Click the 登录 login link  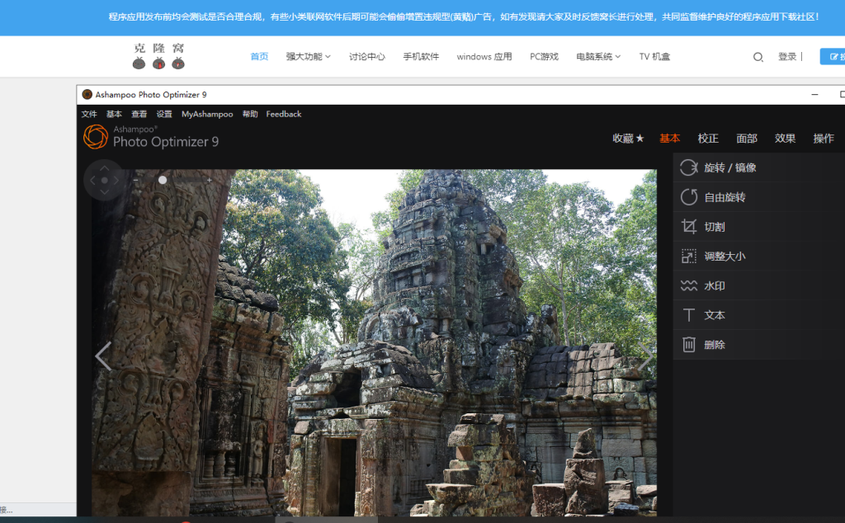click(x=787, y=57)
